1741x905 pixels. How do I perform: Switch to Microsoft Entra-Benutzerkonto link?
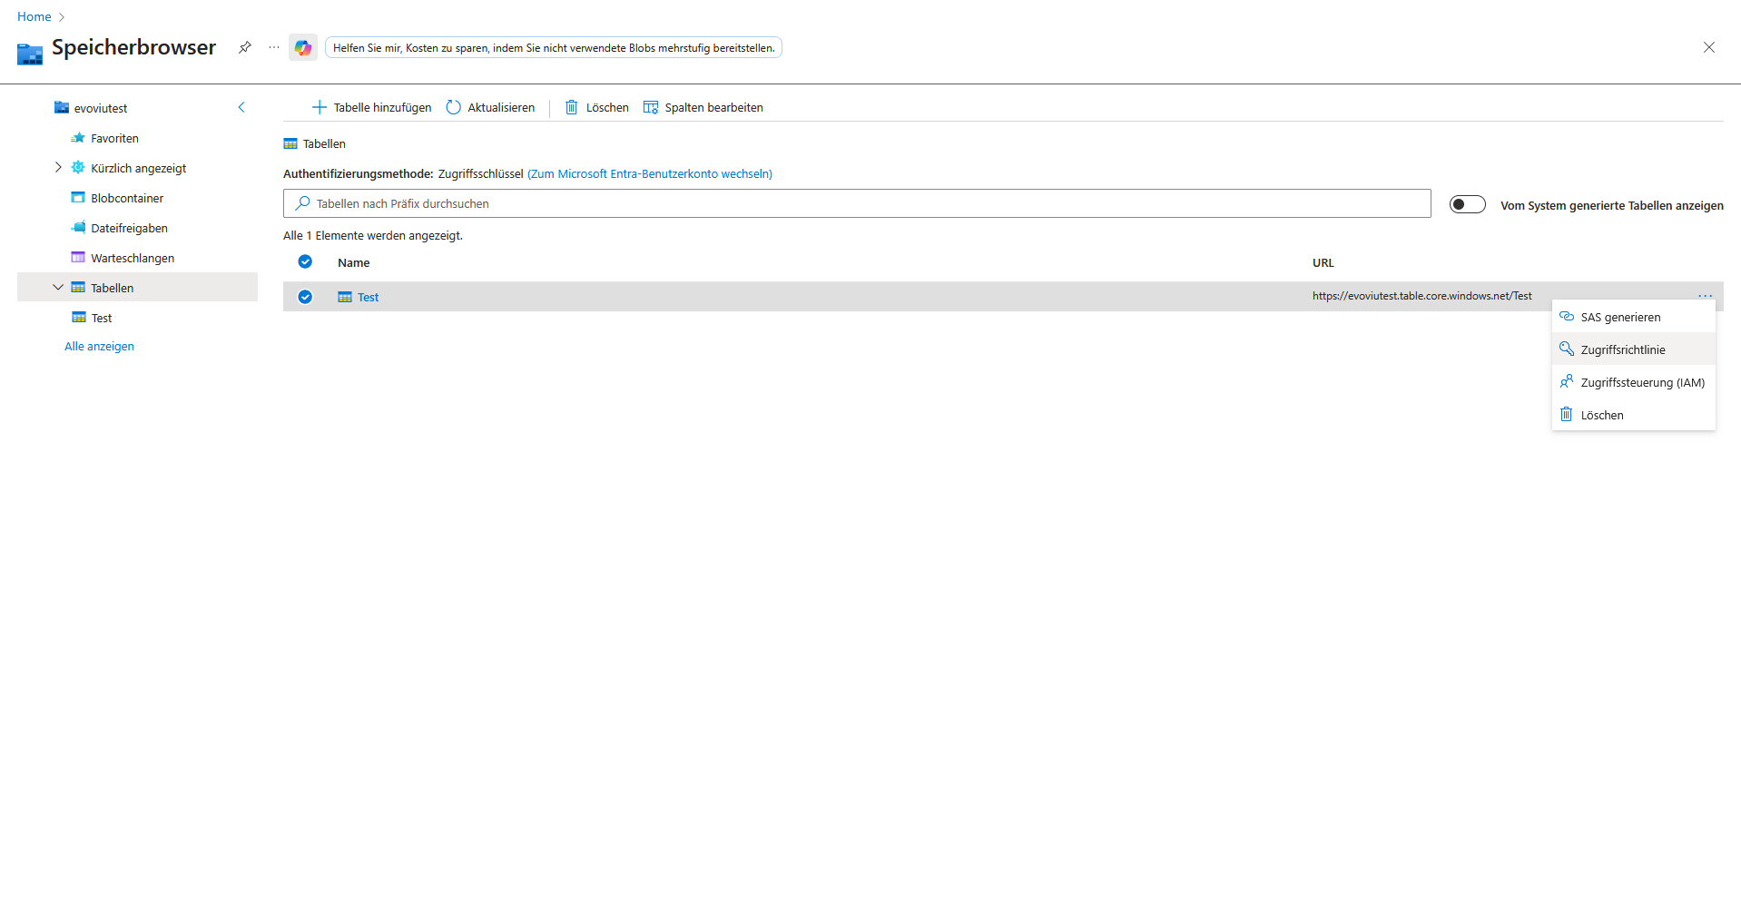tap(649, 173)
